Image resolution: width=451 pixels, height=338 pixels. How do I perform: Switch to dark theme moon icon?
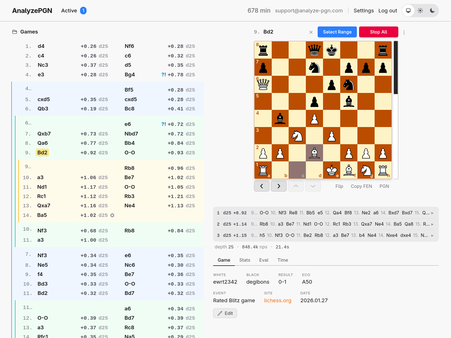click(432, 11)
